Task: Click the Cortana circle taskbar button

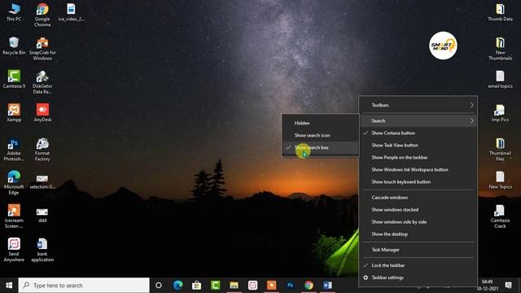Action: [x=159, y=286]
